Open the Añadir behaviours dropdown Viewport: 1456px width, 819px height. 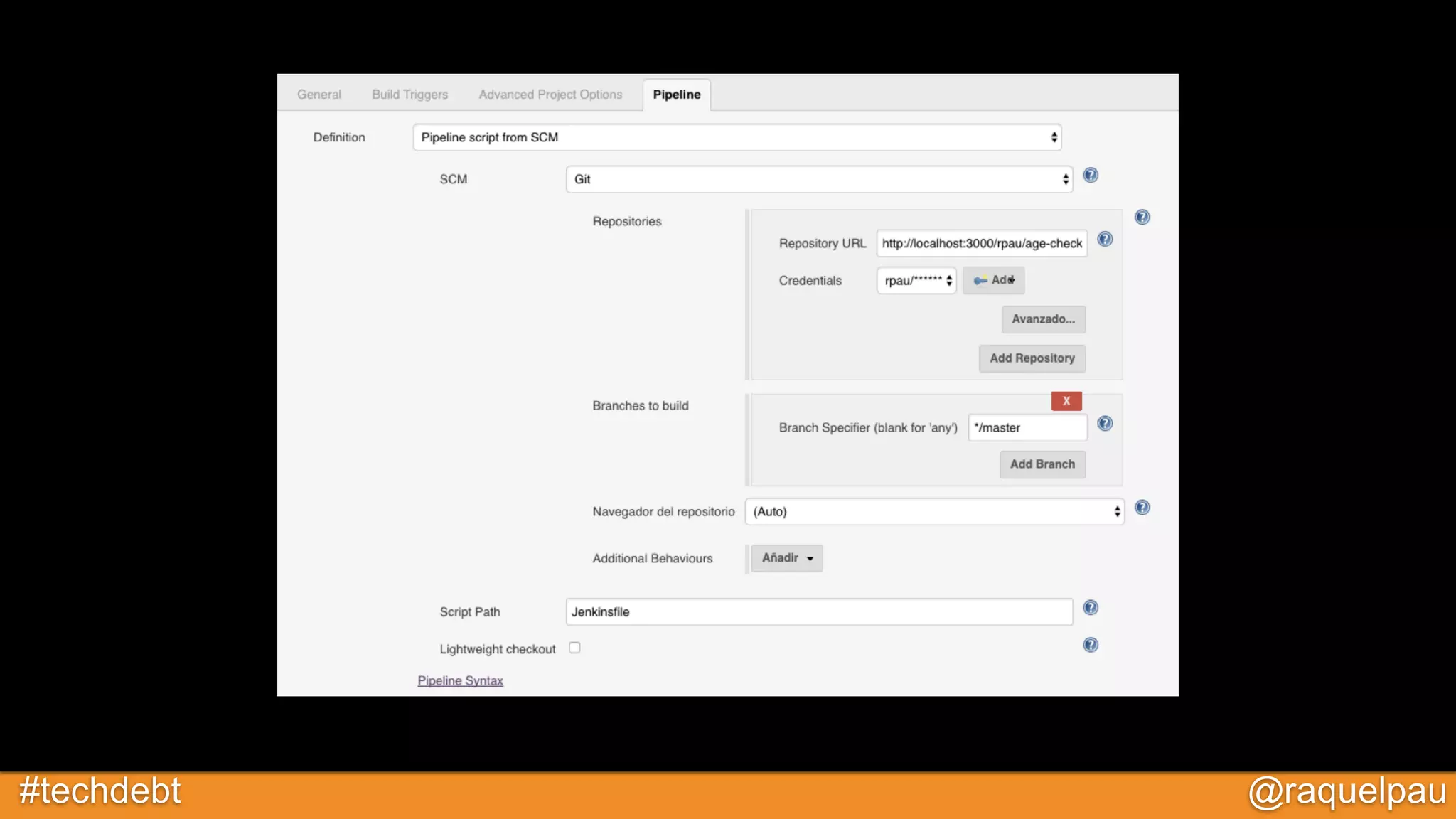[787, 558]
